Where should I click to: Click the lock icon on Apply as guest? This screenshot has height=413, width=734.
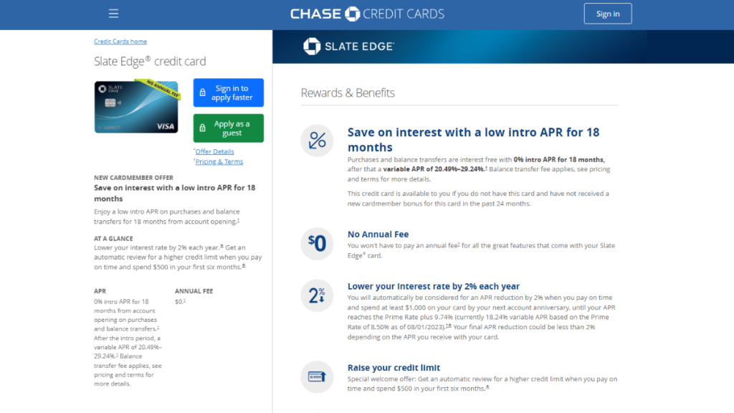203,128
